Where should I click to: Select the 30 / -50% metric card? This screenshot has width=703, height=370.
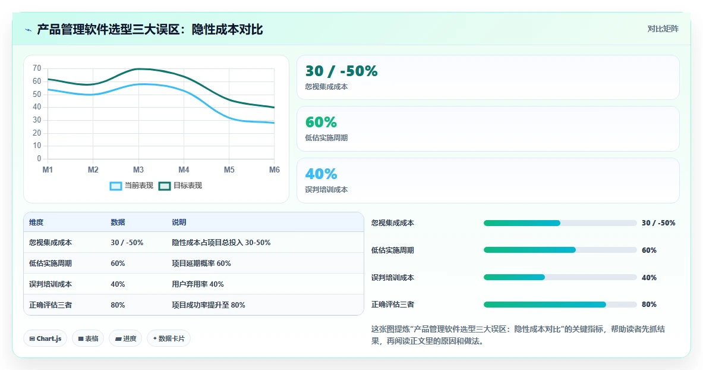(x=488, y=77)
